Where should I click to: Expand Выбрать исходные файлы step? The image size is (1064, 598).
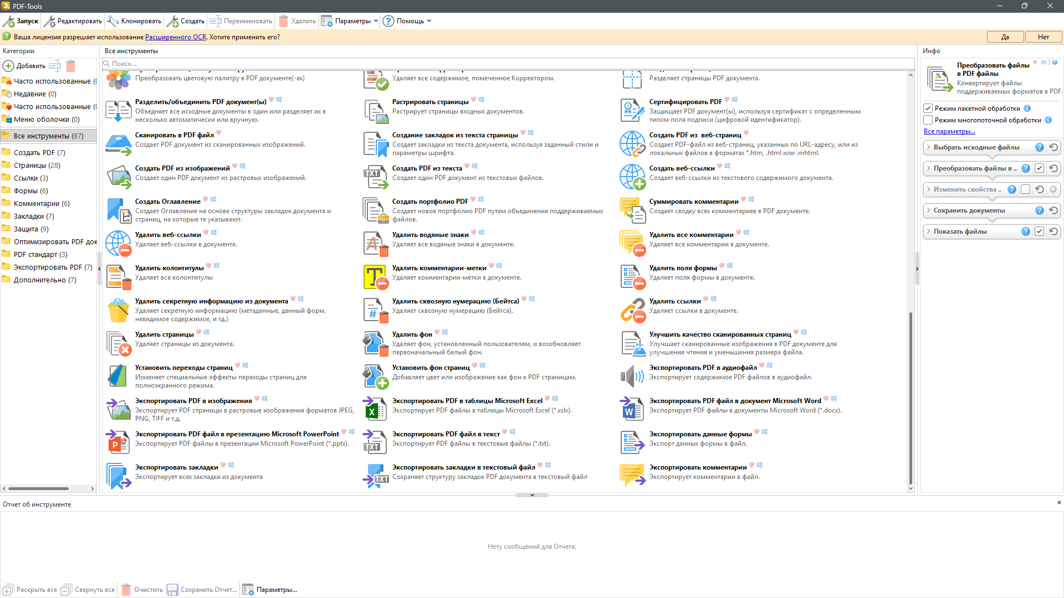[929, 147]
